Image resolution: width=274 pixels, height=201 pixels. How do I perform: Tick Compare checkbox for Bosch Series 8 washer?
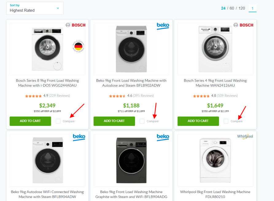tap(58, 121)
